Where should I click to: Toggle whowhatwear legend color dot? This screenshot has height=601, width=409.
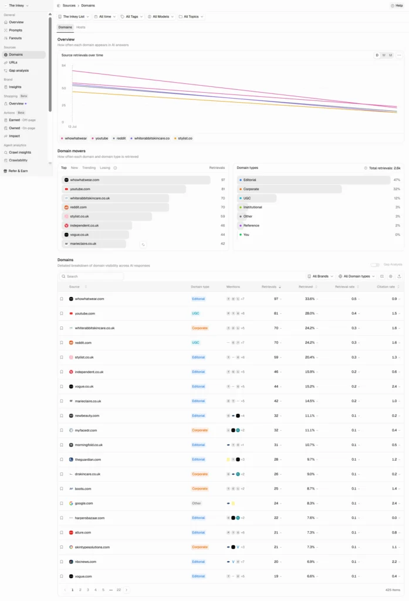pyautogui.click(x=62, y=139)
